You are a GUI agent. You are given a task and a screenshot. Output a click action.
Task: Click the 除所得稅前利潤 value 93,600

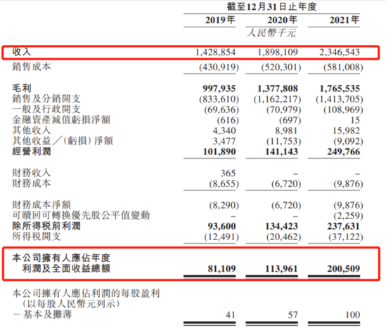pos(221,226)
